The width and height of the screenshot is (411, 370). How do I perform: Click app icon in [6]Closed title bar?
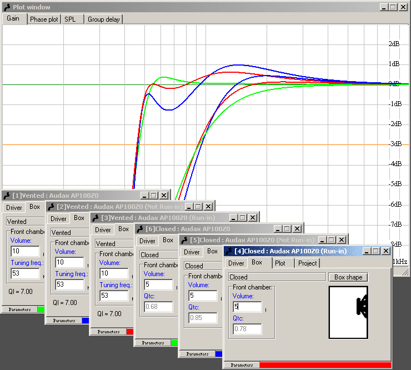[140, 229]
